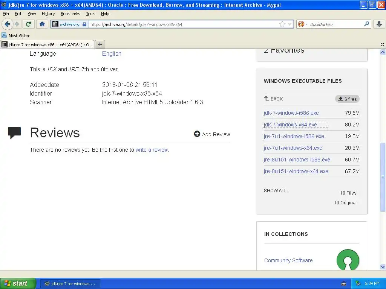This screenshot has width=386, height=289.
Task: Click the padlock security icon
Action: (84, 24)
